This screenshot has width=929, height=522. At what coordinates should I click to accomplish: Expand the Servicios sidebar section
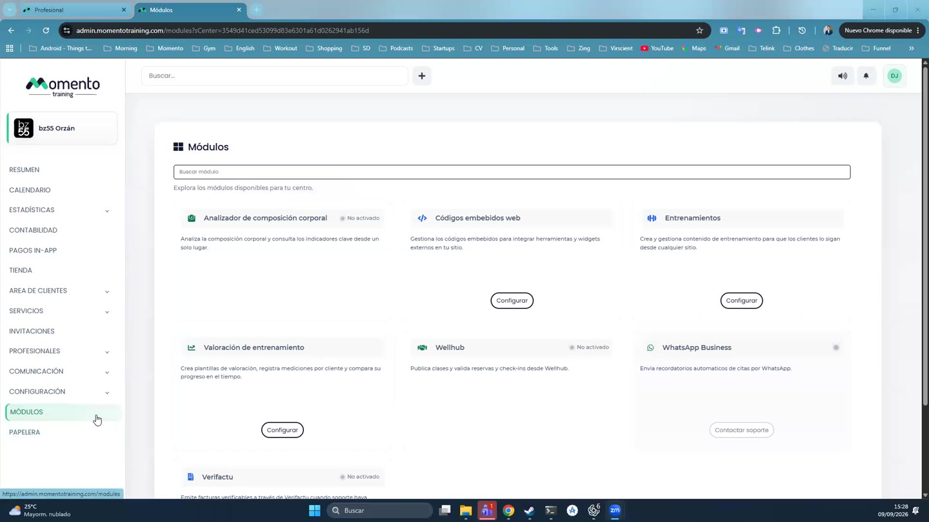pyautogui.click(x=107, y=312)
